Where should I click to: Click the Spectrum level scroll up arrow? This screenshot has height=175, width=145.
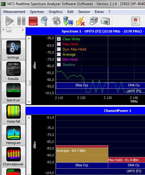coord(29,38)
